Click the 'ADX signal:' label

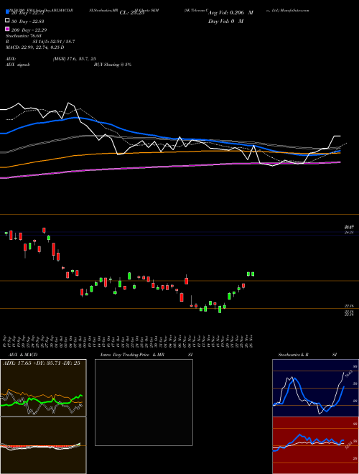18,65
